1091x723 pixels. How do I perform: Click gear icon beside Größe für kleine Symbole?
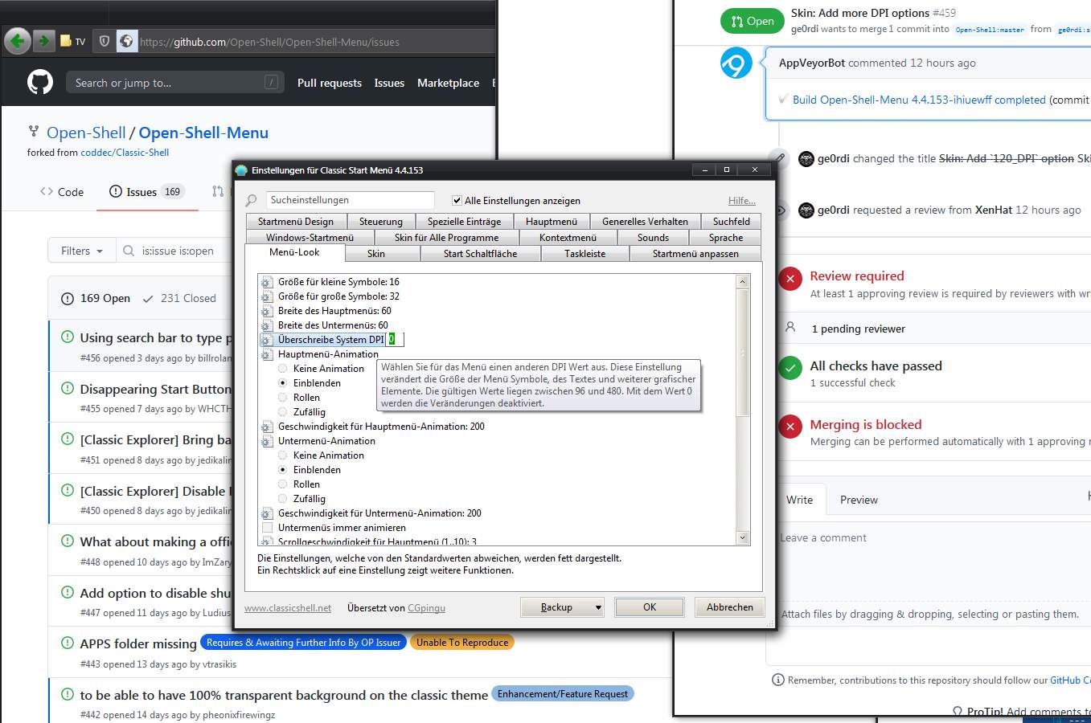[x=267, y=282]
